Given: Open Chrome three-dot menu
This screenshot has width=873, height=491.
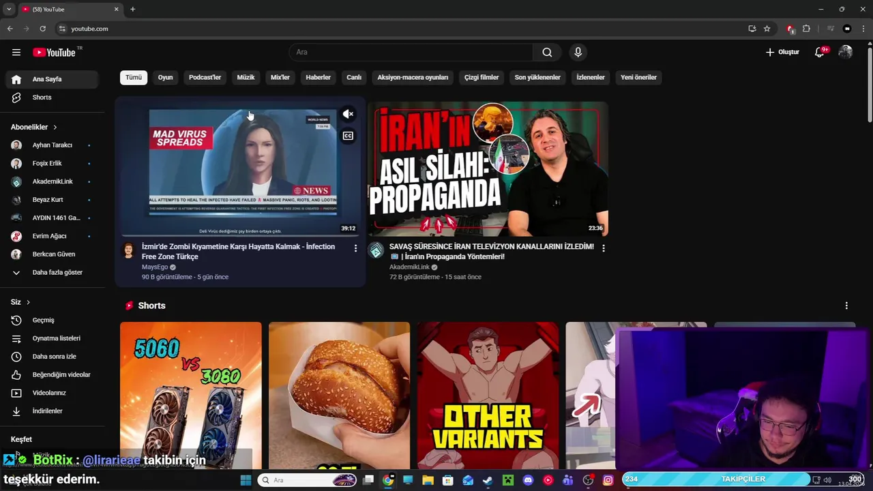Looking at the screenshot, I should [863, 29].
